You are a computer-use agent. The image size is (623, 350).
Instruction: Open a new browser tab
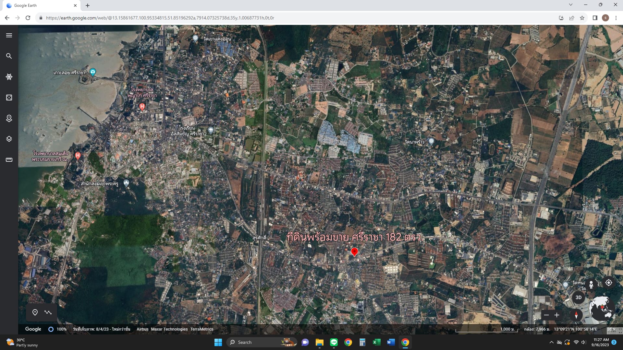(88, 6)
